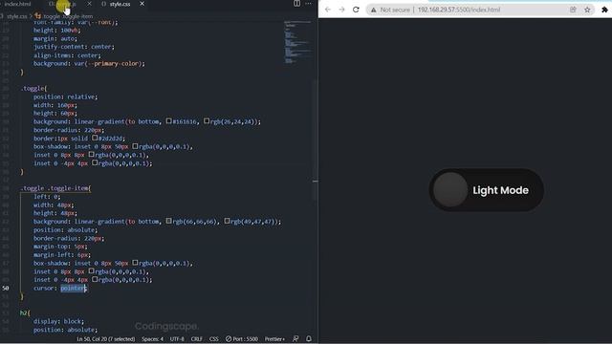This screenshot has width=612, height=344.
Task: Click the height: 100vh declaration
Action: (x=56, y=31)
